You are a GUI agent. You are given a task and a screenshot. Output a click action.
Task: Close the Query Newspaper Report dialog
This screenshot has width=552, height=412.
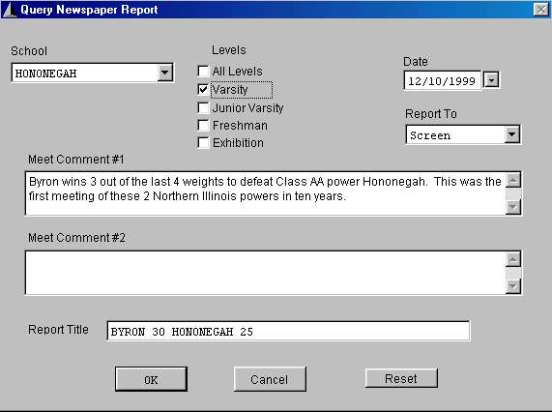pyautogui.click(x=541, y=10)
